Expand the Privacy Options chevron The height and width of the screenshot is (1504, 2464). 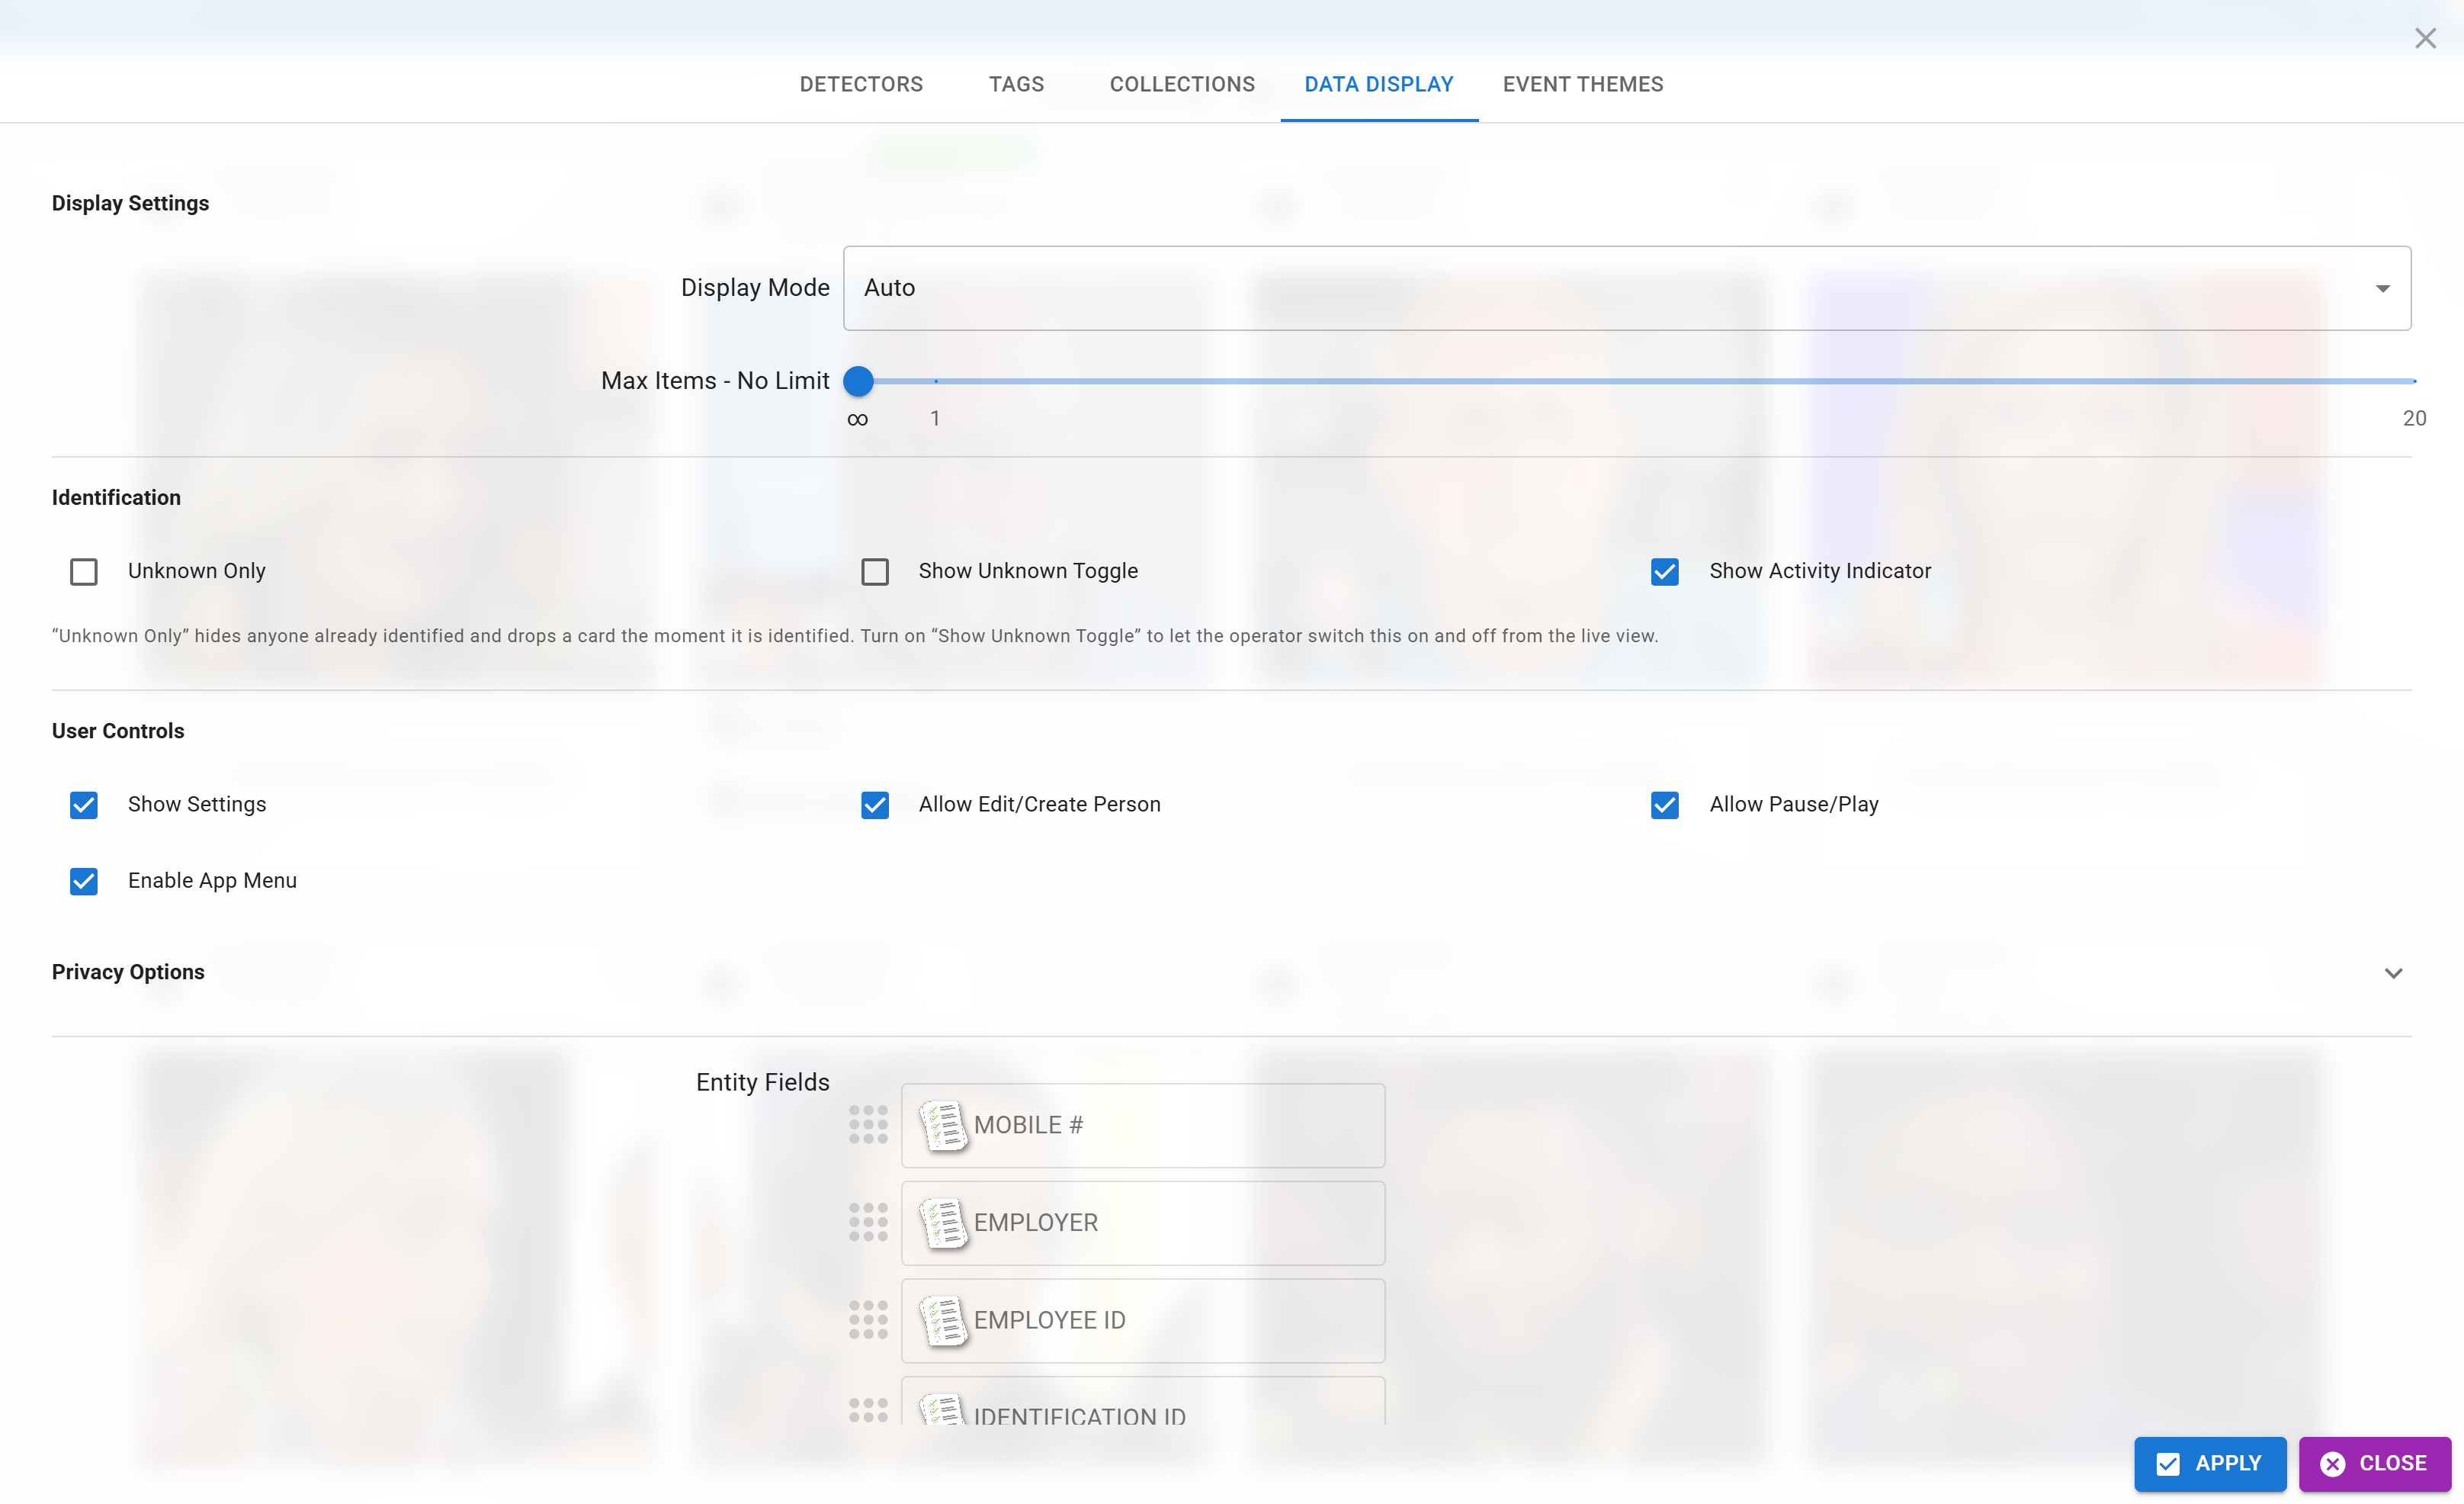coord(2393,972)
